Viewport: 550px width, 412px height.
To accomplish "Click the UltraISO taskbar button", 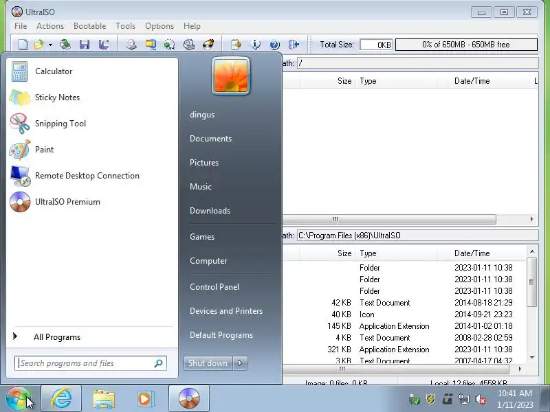I will (189, 399).
